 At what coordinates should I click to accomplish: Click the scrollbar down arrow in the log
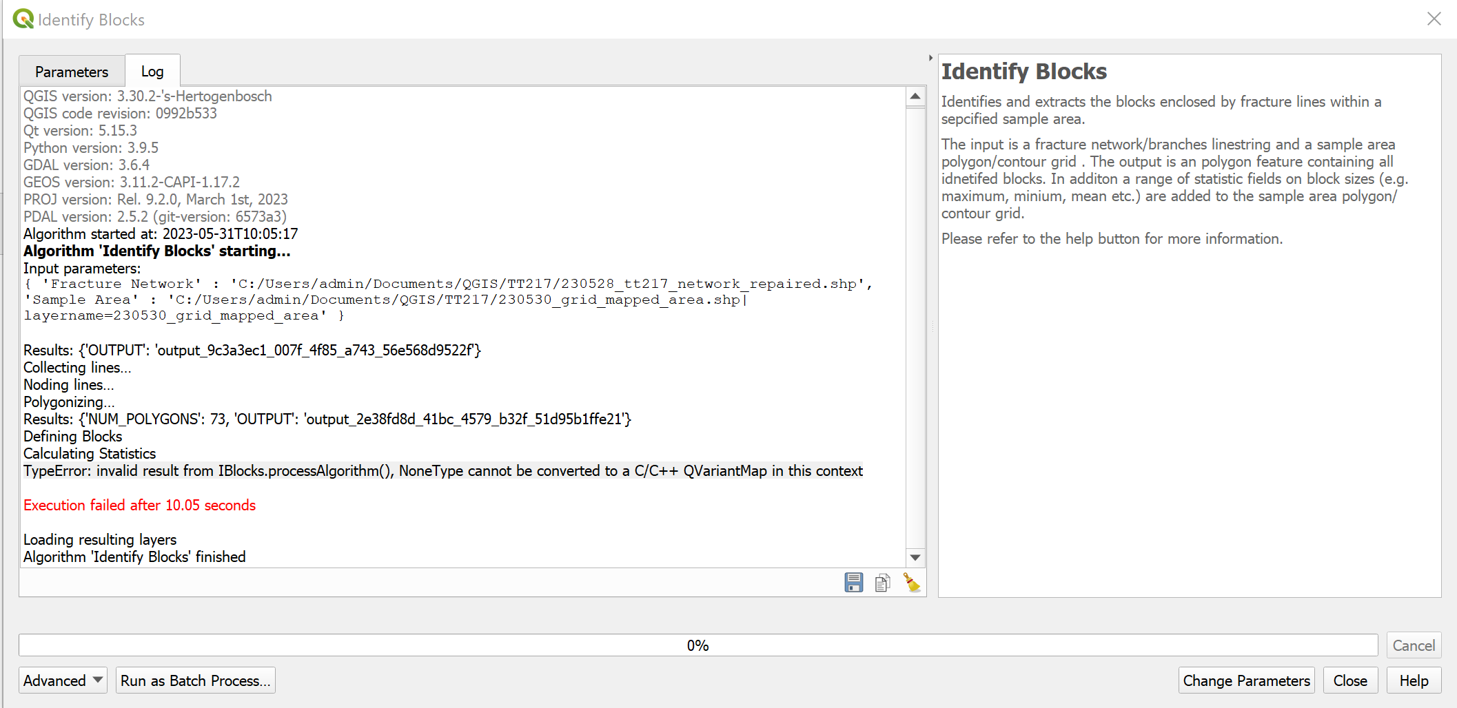915,557
